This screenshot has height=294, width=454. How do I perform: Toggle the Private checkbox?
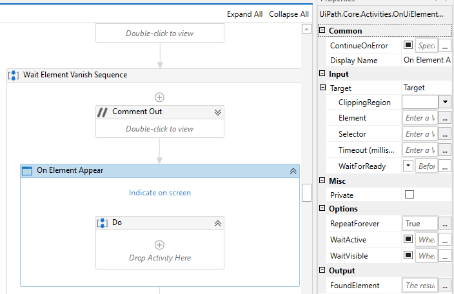coord(409,195)
